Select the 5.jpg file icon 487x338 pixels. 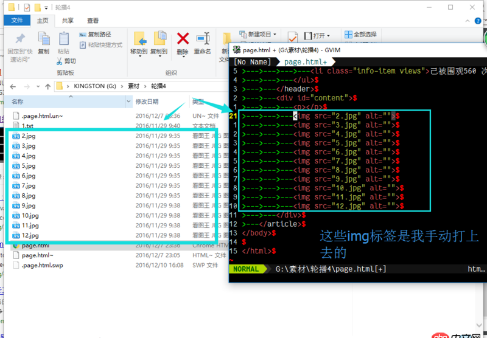pos(16,165)
